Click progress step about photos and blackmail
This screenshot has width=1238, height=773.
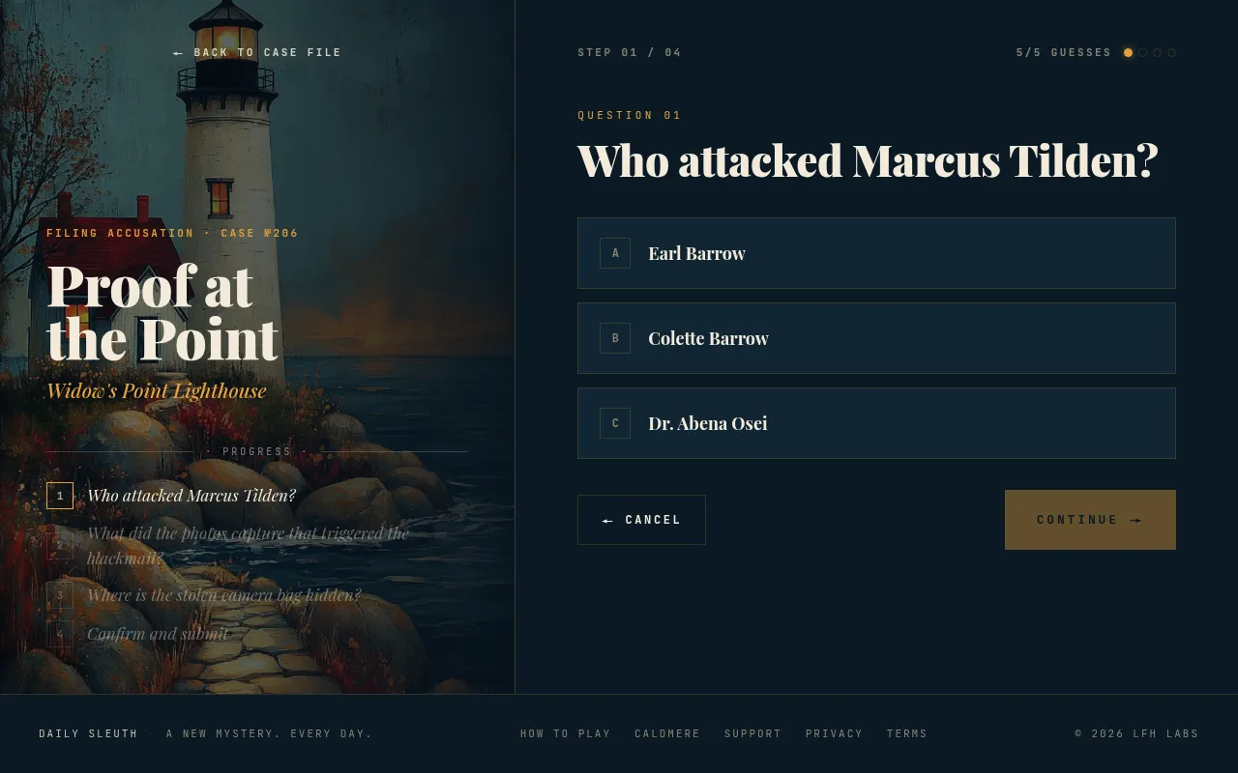click(248, 546)
